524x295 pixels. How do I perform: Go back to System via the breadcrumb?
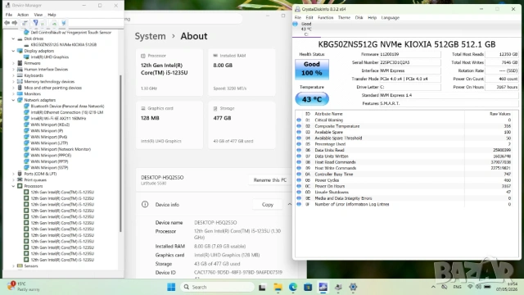tap(150, 36)
